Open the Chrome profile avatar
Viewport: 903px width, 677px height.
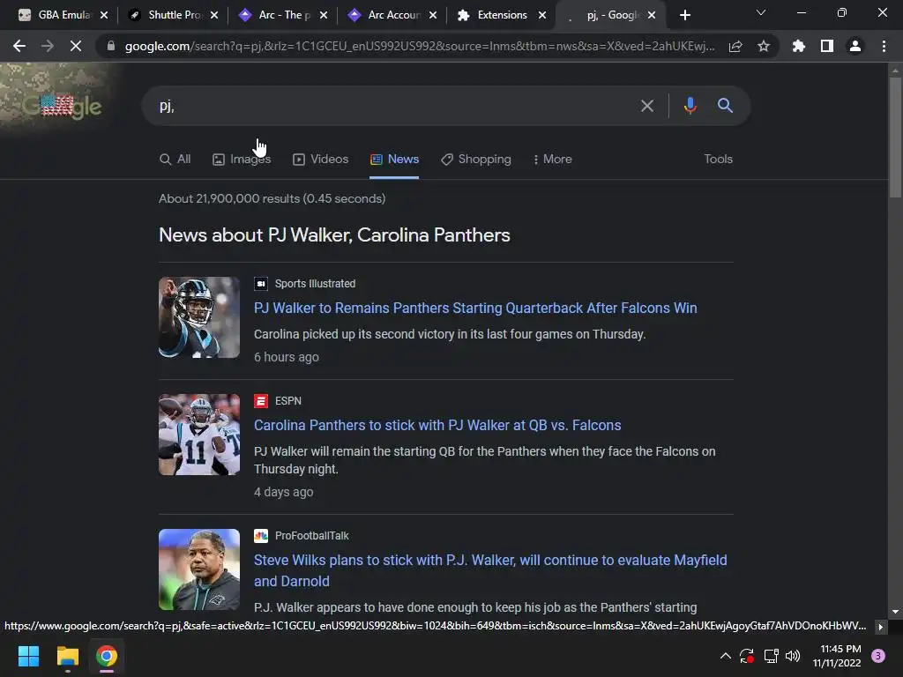(855, 46)
